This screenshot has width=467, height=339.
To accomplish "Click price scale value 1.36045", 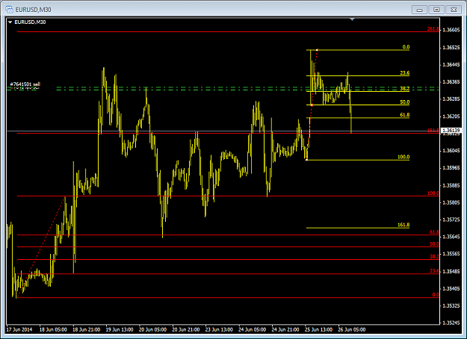I will pos(451,151).
